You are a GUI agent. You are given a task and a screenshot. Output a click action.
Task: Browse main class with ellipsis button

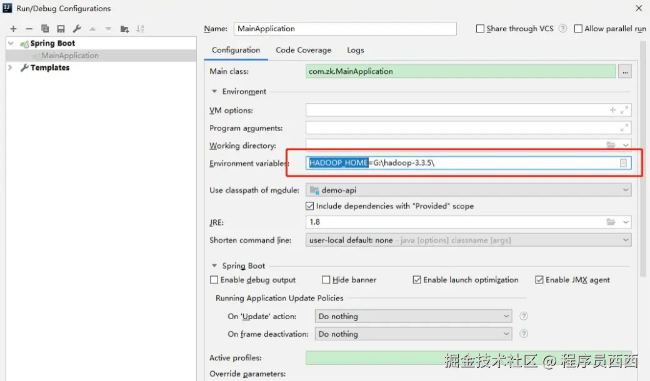(625, 72)
